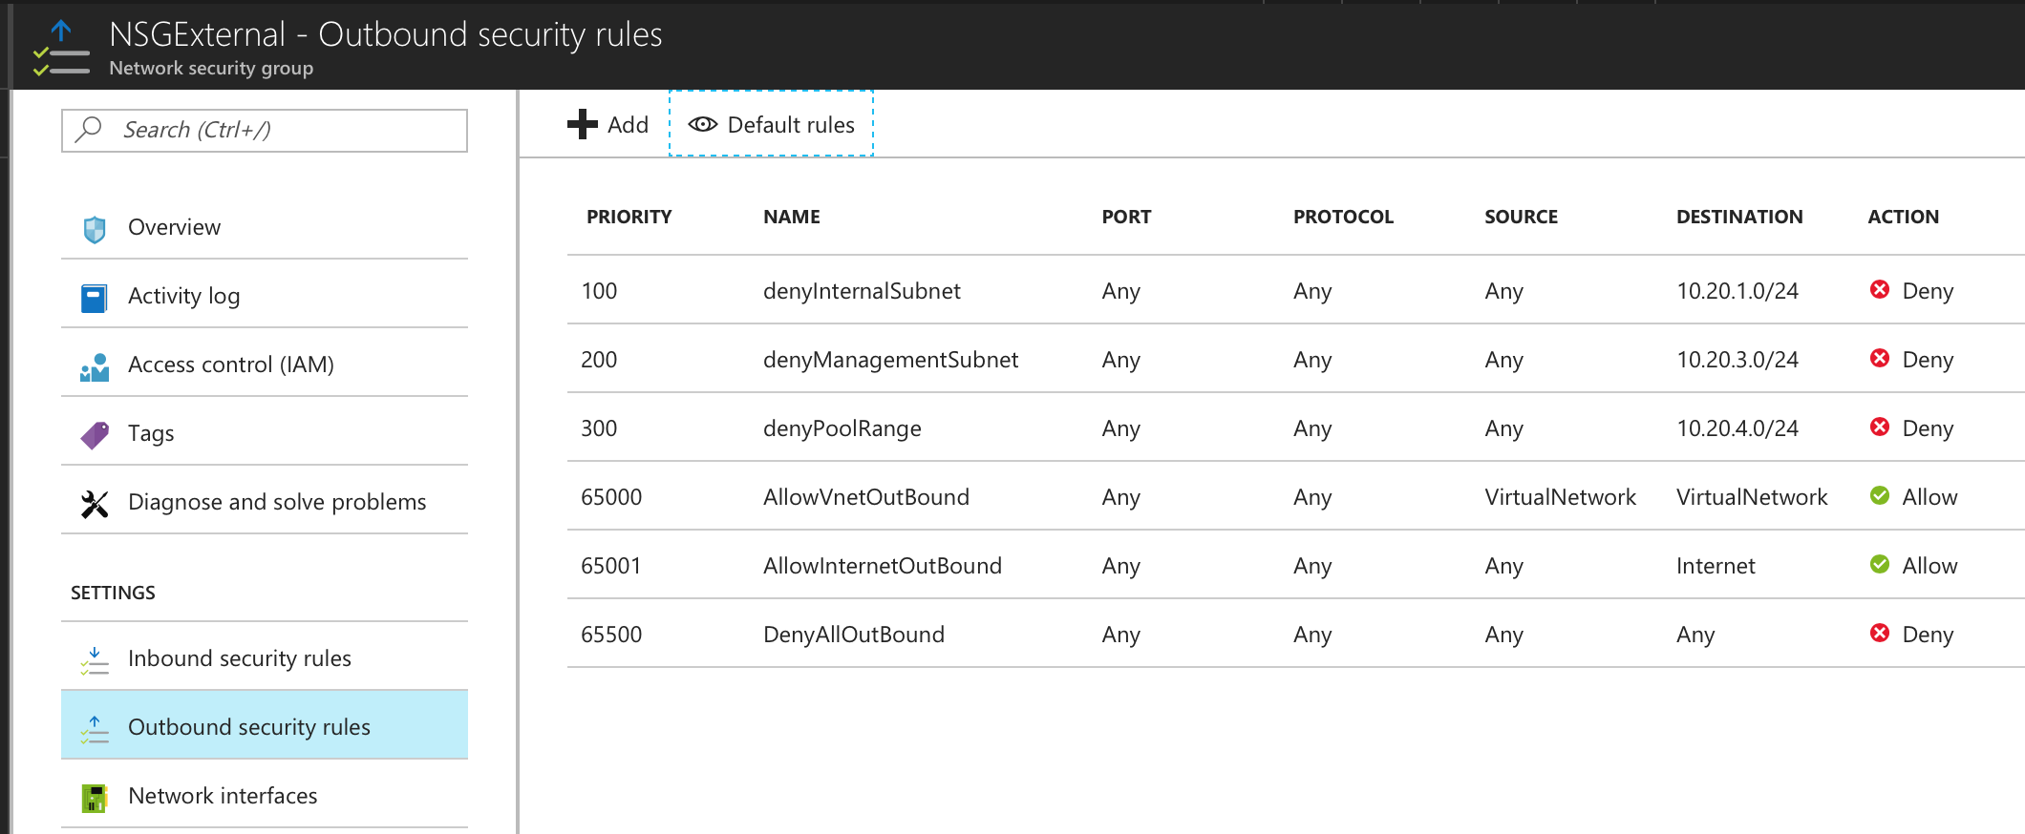Sort by the PRIORITY column header
The width and height of the screenshot is (2025, 834).
click(629, 217)
